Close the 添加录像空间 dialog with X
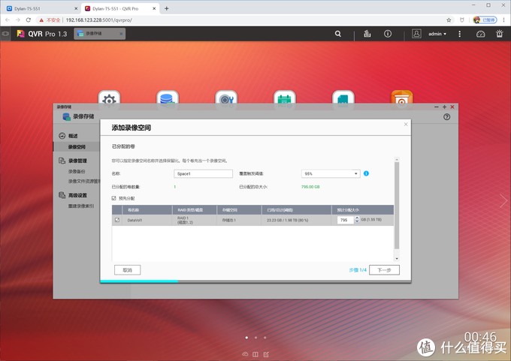511x361 pixels. 406,125
